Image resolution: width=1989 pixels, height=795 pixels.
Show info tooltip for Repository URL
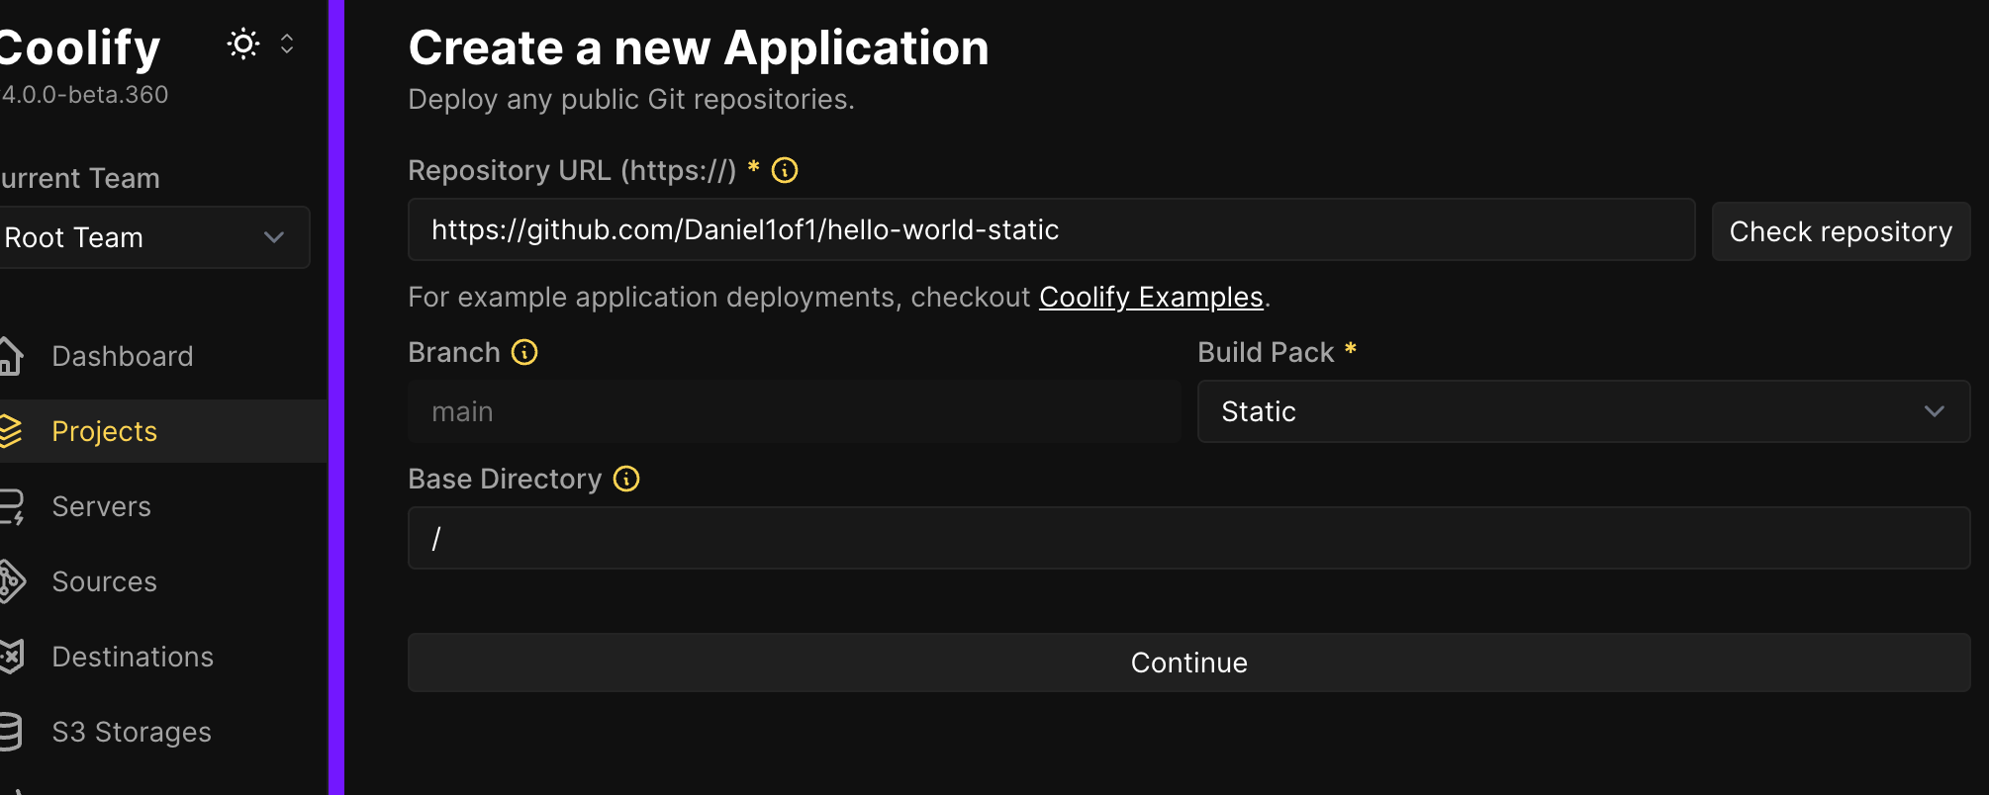pyautogui.click(x=785, y=170)
